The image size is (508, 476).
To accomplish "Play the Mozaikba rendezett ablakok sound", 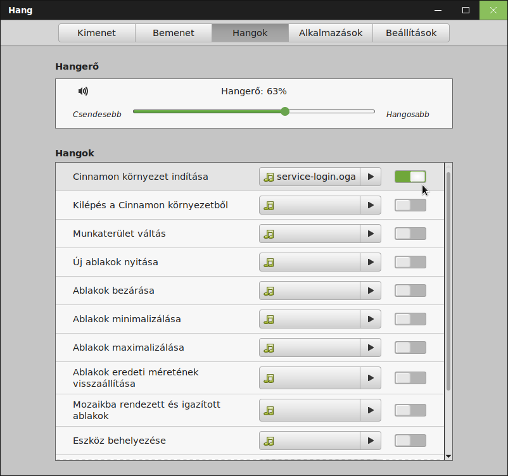I will click(371, 410).
